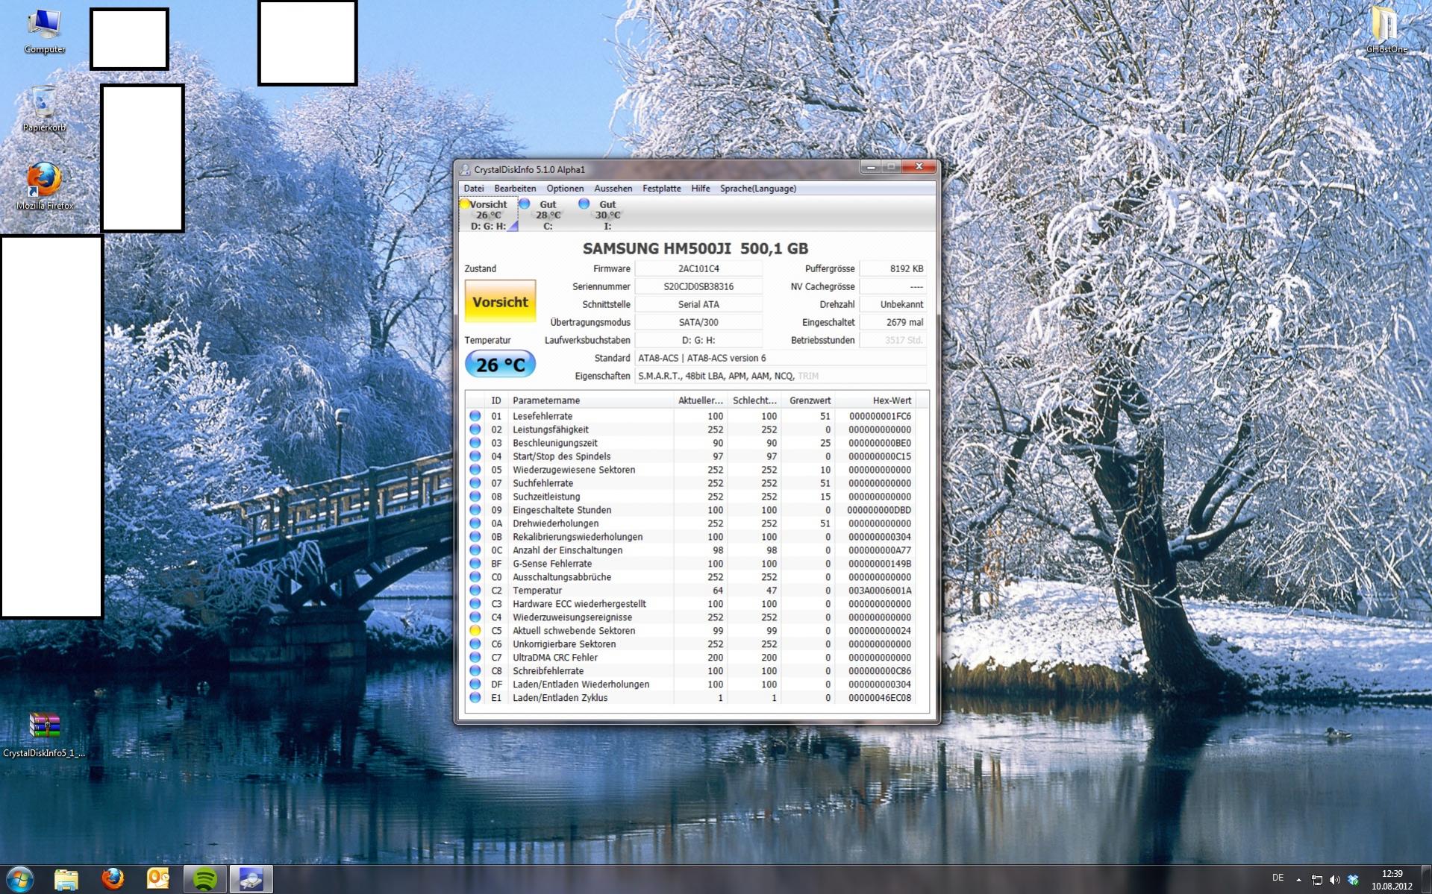
Task: Select the Gut 30 °C I: disk
Action: [607, 215]
